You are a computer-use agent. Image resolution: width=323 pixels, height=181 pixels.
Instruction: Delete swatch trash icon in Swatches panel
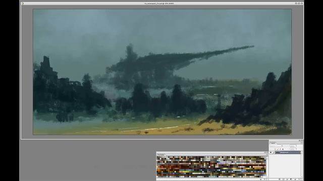pyautogui.click(x=264, y=179)
